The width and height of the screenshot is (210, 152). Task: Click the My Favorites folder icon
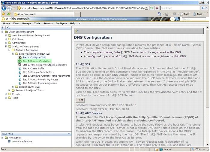6,138
